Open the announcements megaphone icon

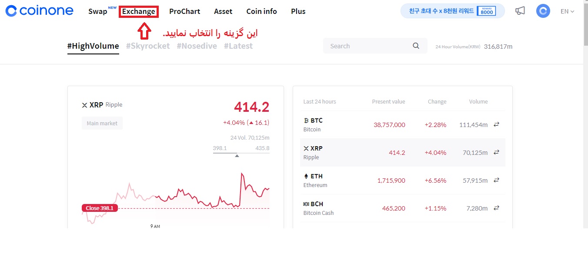[x=520, y=11]
